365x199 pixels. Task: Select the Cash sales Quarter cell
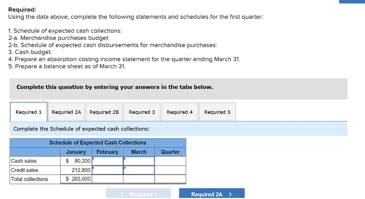(x=170, y=161)
